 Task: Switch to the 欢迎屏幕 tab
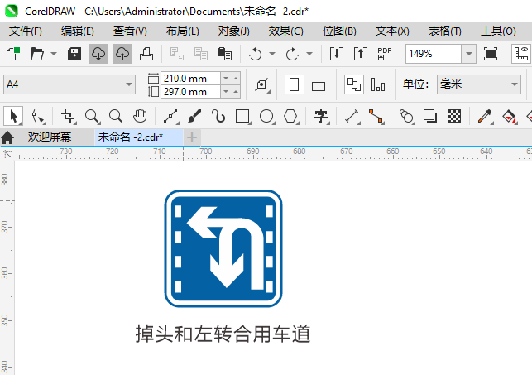[50, 137]
